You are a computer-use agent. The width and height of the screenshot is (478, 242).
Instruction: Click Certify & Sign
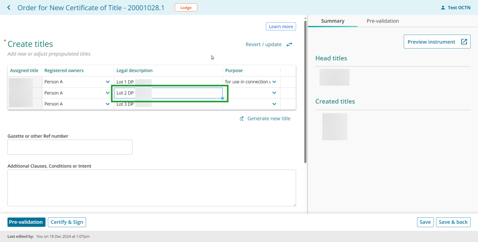(x=67, y=222)
